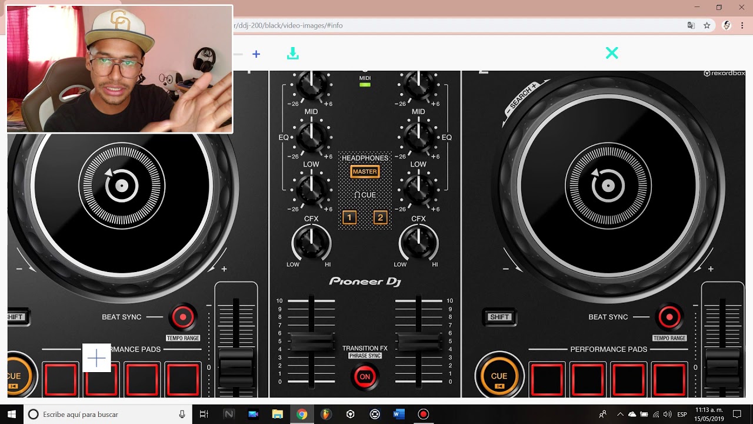Image resolution: width=753 pixels, height=424 pixels.
Task: Click the center of the left jog wheel
Action: pos(122,186)
